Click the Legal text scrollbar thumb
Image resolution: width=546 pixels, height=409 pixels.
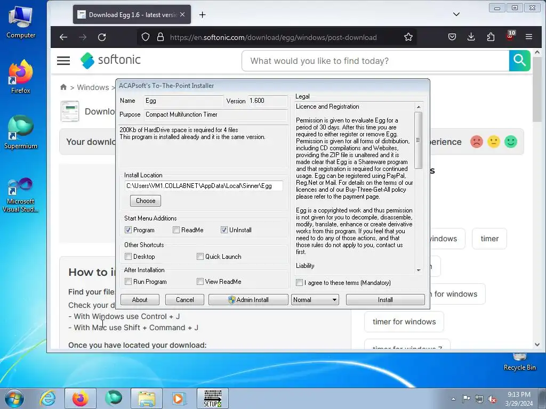[418, 140]
